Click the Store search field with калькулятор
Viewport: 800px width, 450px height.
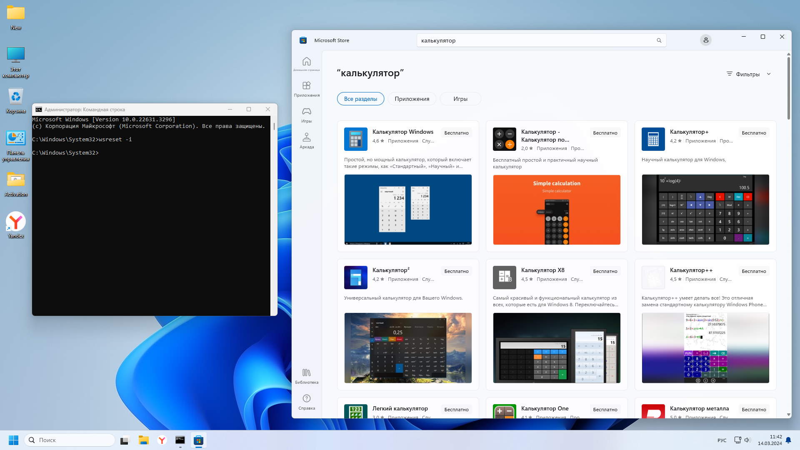533,40
